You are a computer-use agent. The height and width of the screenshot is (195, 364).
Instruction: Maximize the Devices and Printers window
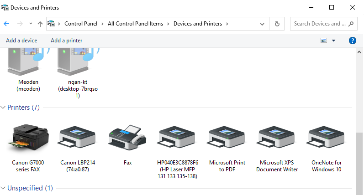pos(332,7)
